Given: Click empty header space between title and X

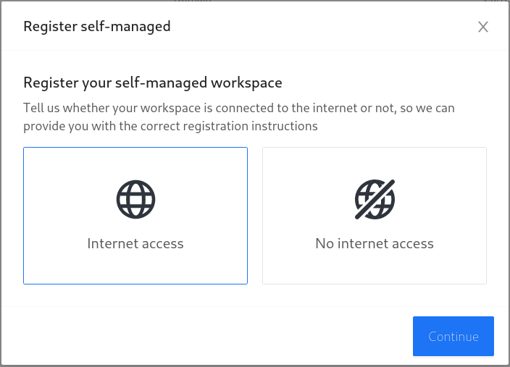Looking at the screenshot, I should 324,27.
